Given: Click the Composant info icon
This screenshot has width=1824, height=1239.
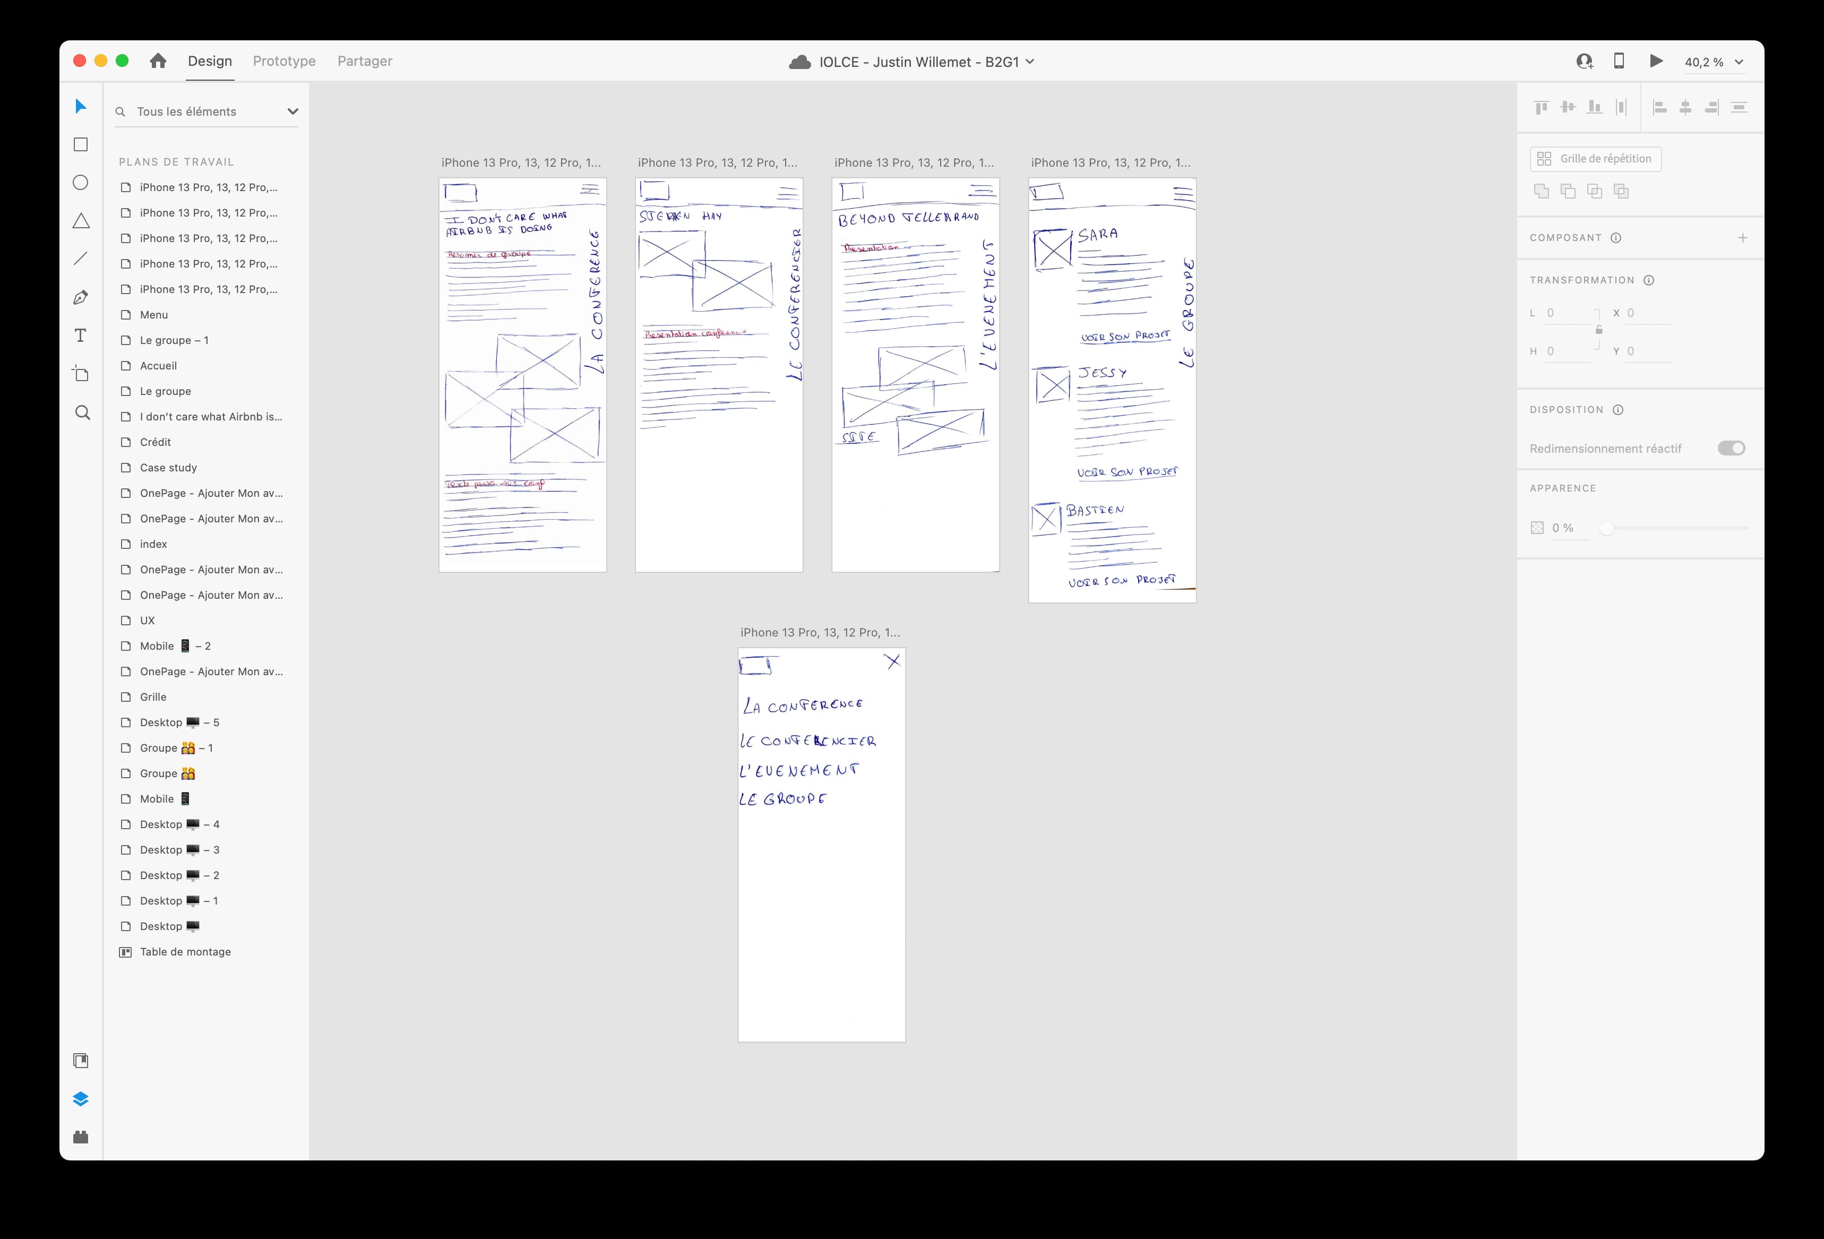Looking at the screenshot, I should pos(1616,238).
